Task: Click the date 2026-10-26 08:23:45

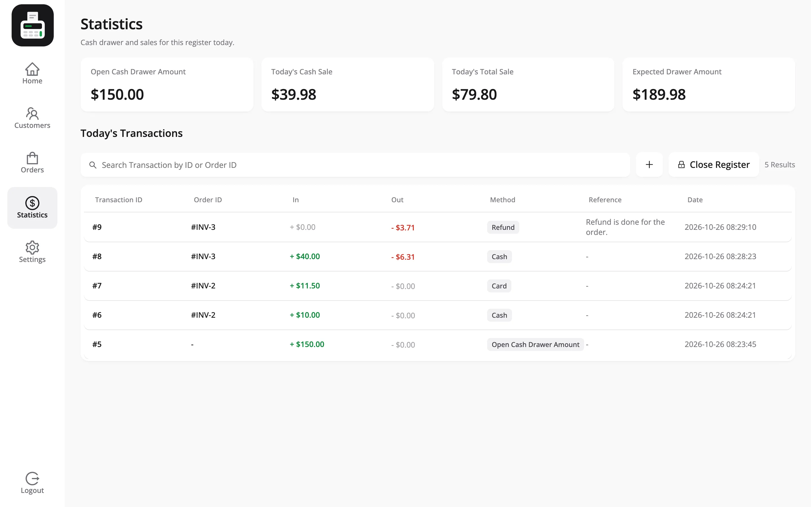Action: click(x=720, y=344)
